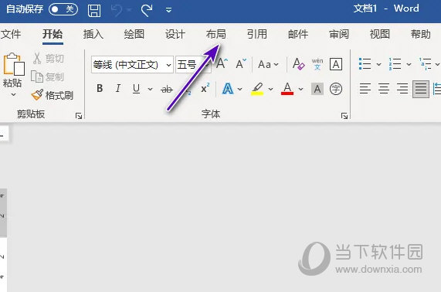Switch to the 视图 tab
Viewport: 441px width, 292px height.
[380, 34]
